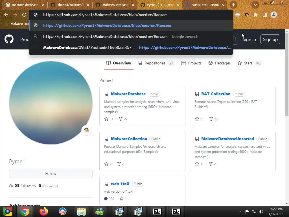The width and height of the screenshot is (289, 217).
Task: Open the network tray icon
Action: [x=254, y=212]
